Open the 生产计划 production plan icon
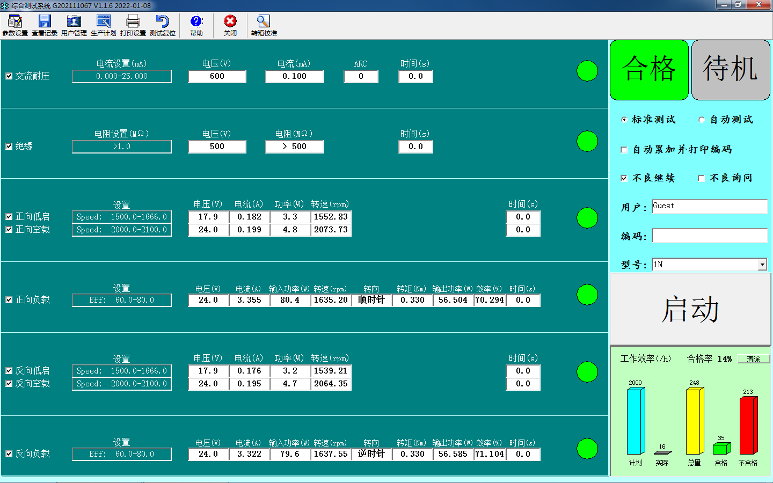773x483 pixels. click(103, 25)
